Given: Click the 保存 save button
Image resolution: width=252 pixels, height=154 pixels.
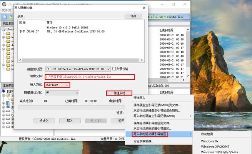Looking at the screenshot, I should click(133, 16).
